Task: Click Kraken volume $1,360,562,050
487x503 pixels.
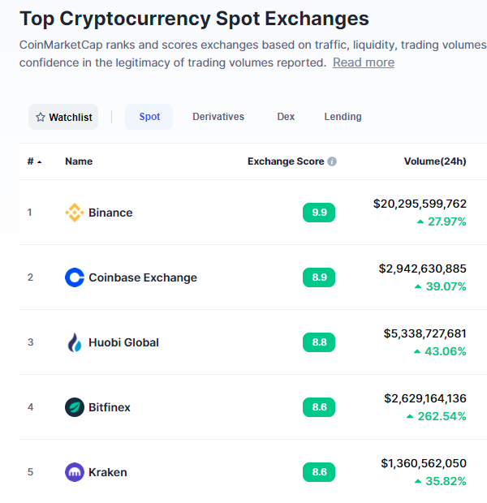Action: pos(424,463)
